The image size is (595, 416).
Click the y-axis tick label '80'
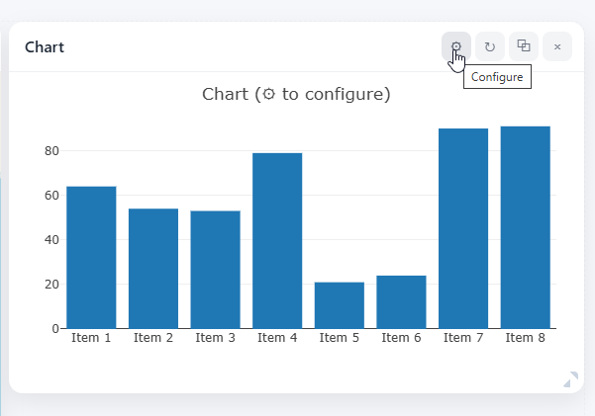pos(51,151)
